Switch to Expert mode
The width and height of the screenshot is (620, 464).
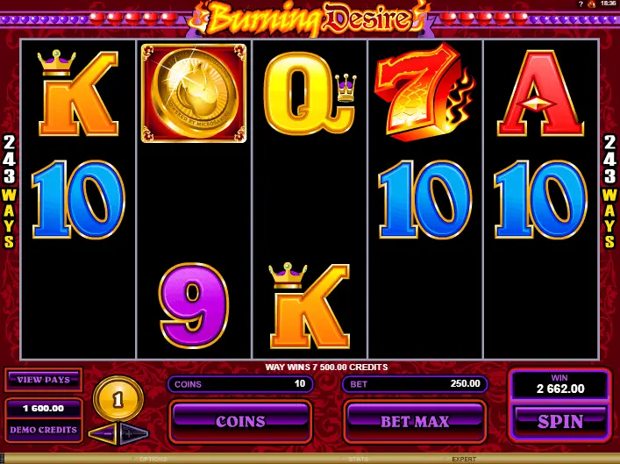464,460
